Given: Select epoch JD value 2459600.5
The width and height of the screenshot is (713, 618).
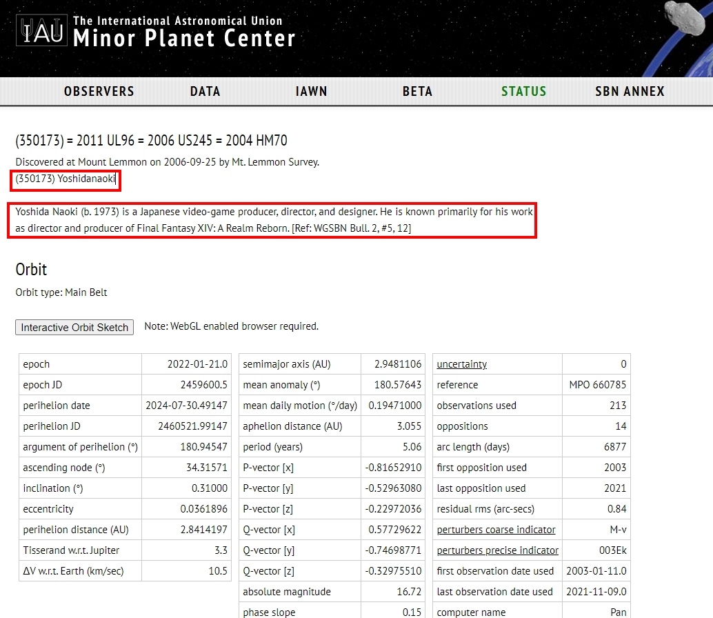Looking at the screenshot, I should (203, 385).
